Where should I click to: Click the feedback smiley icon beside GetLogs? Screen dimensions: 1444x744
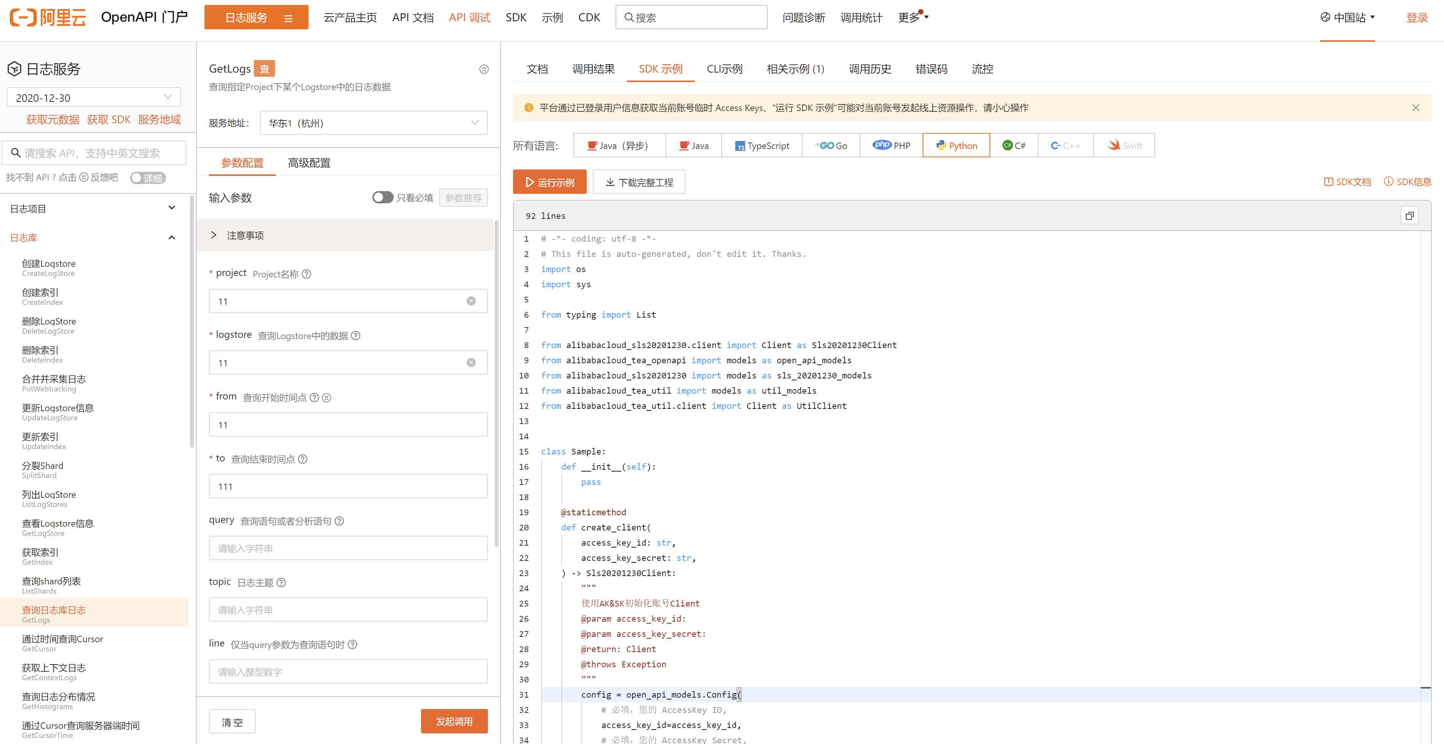(484, 69)
